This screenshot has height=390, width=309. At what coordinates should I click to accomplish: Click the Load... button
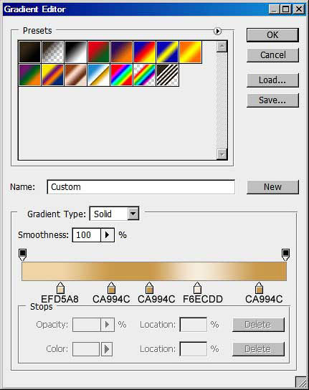tap(272, 80)
